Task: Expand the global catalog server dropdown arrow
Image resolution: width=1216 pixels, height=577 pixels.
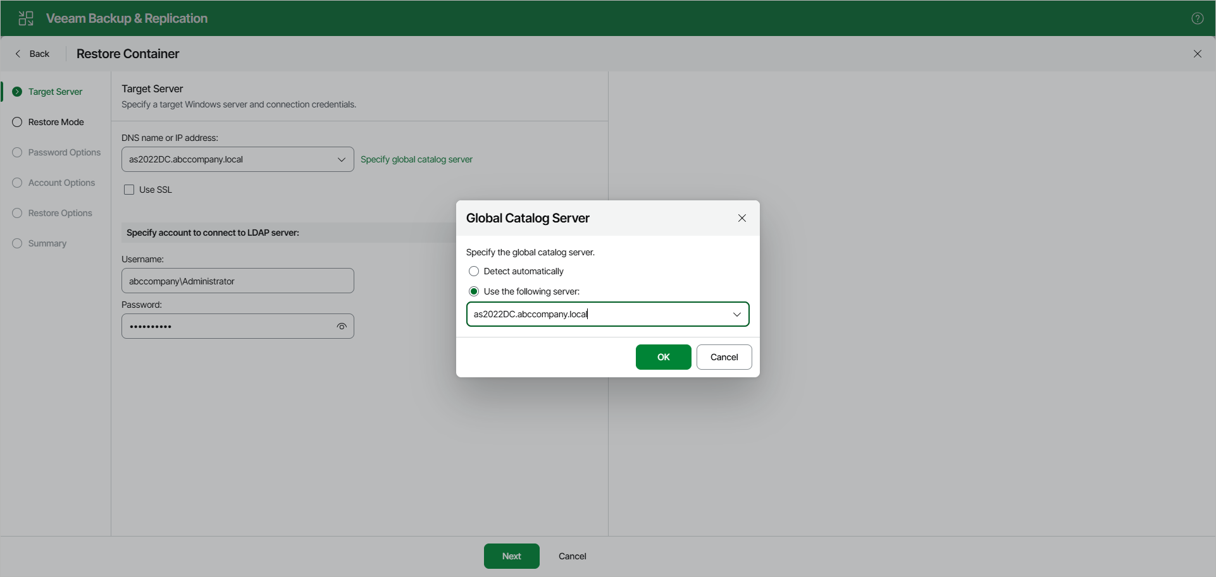Action: coord(737,314)
